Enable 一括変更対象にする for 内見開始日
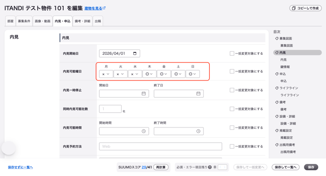The image size is (326, 176). [232, 53]
